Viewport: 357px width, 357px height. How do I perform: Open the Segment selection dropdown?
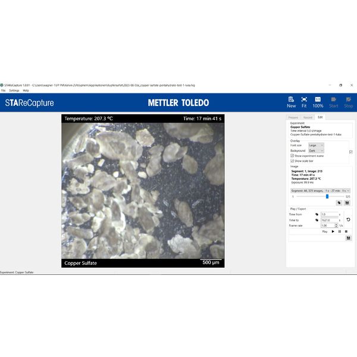[320, 190]
